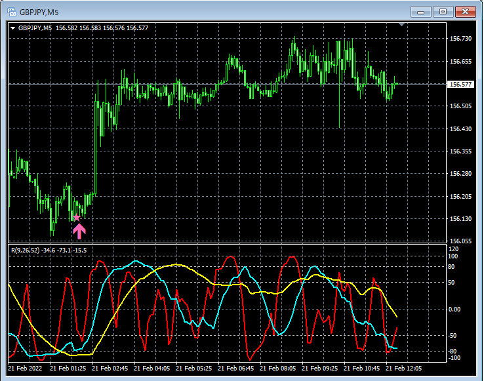Click the 156.355 price scale label
This screenshot has width=484, height=381.
460,151
